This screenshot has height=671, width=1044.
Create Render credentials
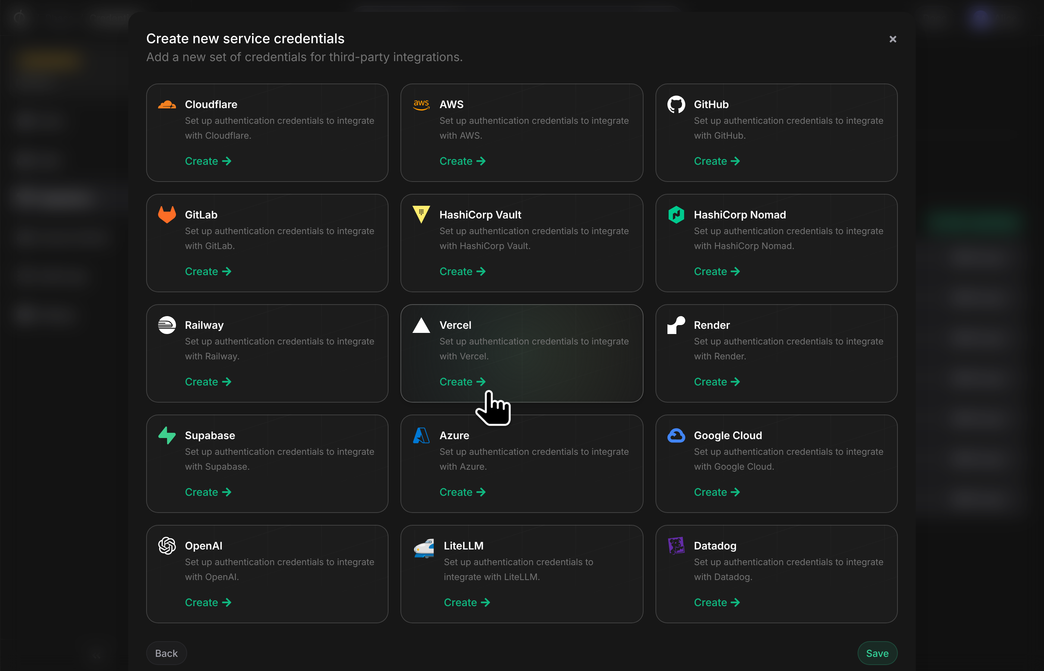tap(717, 382)
